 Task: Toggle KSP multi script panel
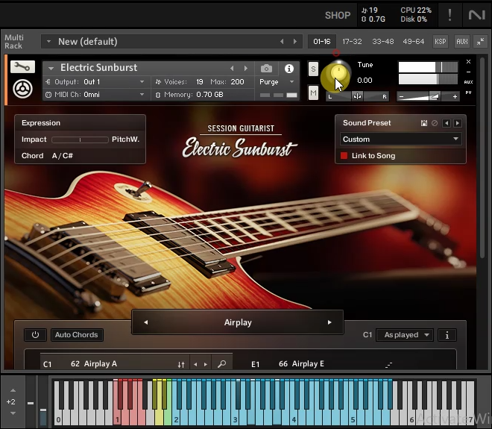click(x=441, y=42)
